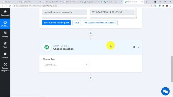Go back with the browser back arrow

(x=2, y=6)
